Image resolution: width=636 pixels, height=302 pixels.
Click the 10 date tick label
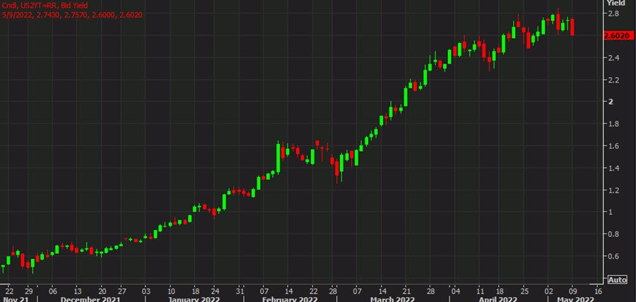pyautogui.click(x=171, y=291)
